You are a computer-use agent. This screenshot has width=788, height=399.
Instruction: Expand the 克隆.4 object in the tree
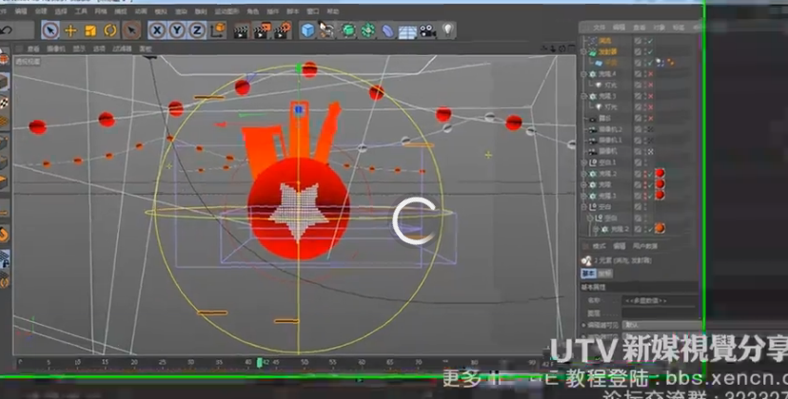coord(583,73)
